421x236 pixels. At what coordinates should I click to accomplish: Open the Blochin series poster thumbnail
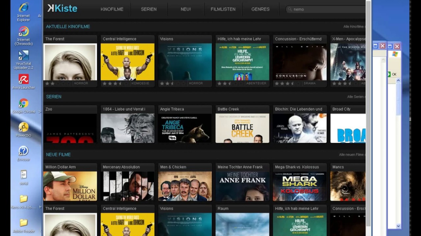coord(300,128)
